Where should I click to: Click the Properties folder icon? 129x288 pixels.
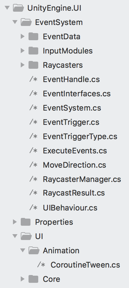click(x=26, y=222)
